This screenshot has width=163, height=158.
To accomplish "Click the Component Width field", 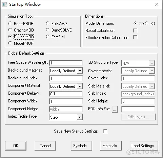I will (66, 101).
